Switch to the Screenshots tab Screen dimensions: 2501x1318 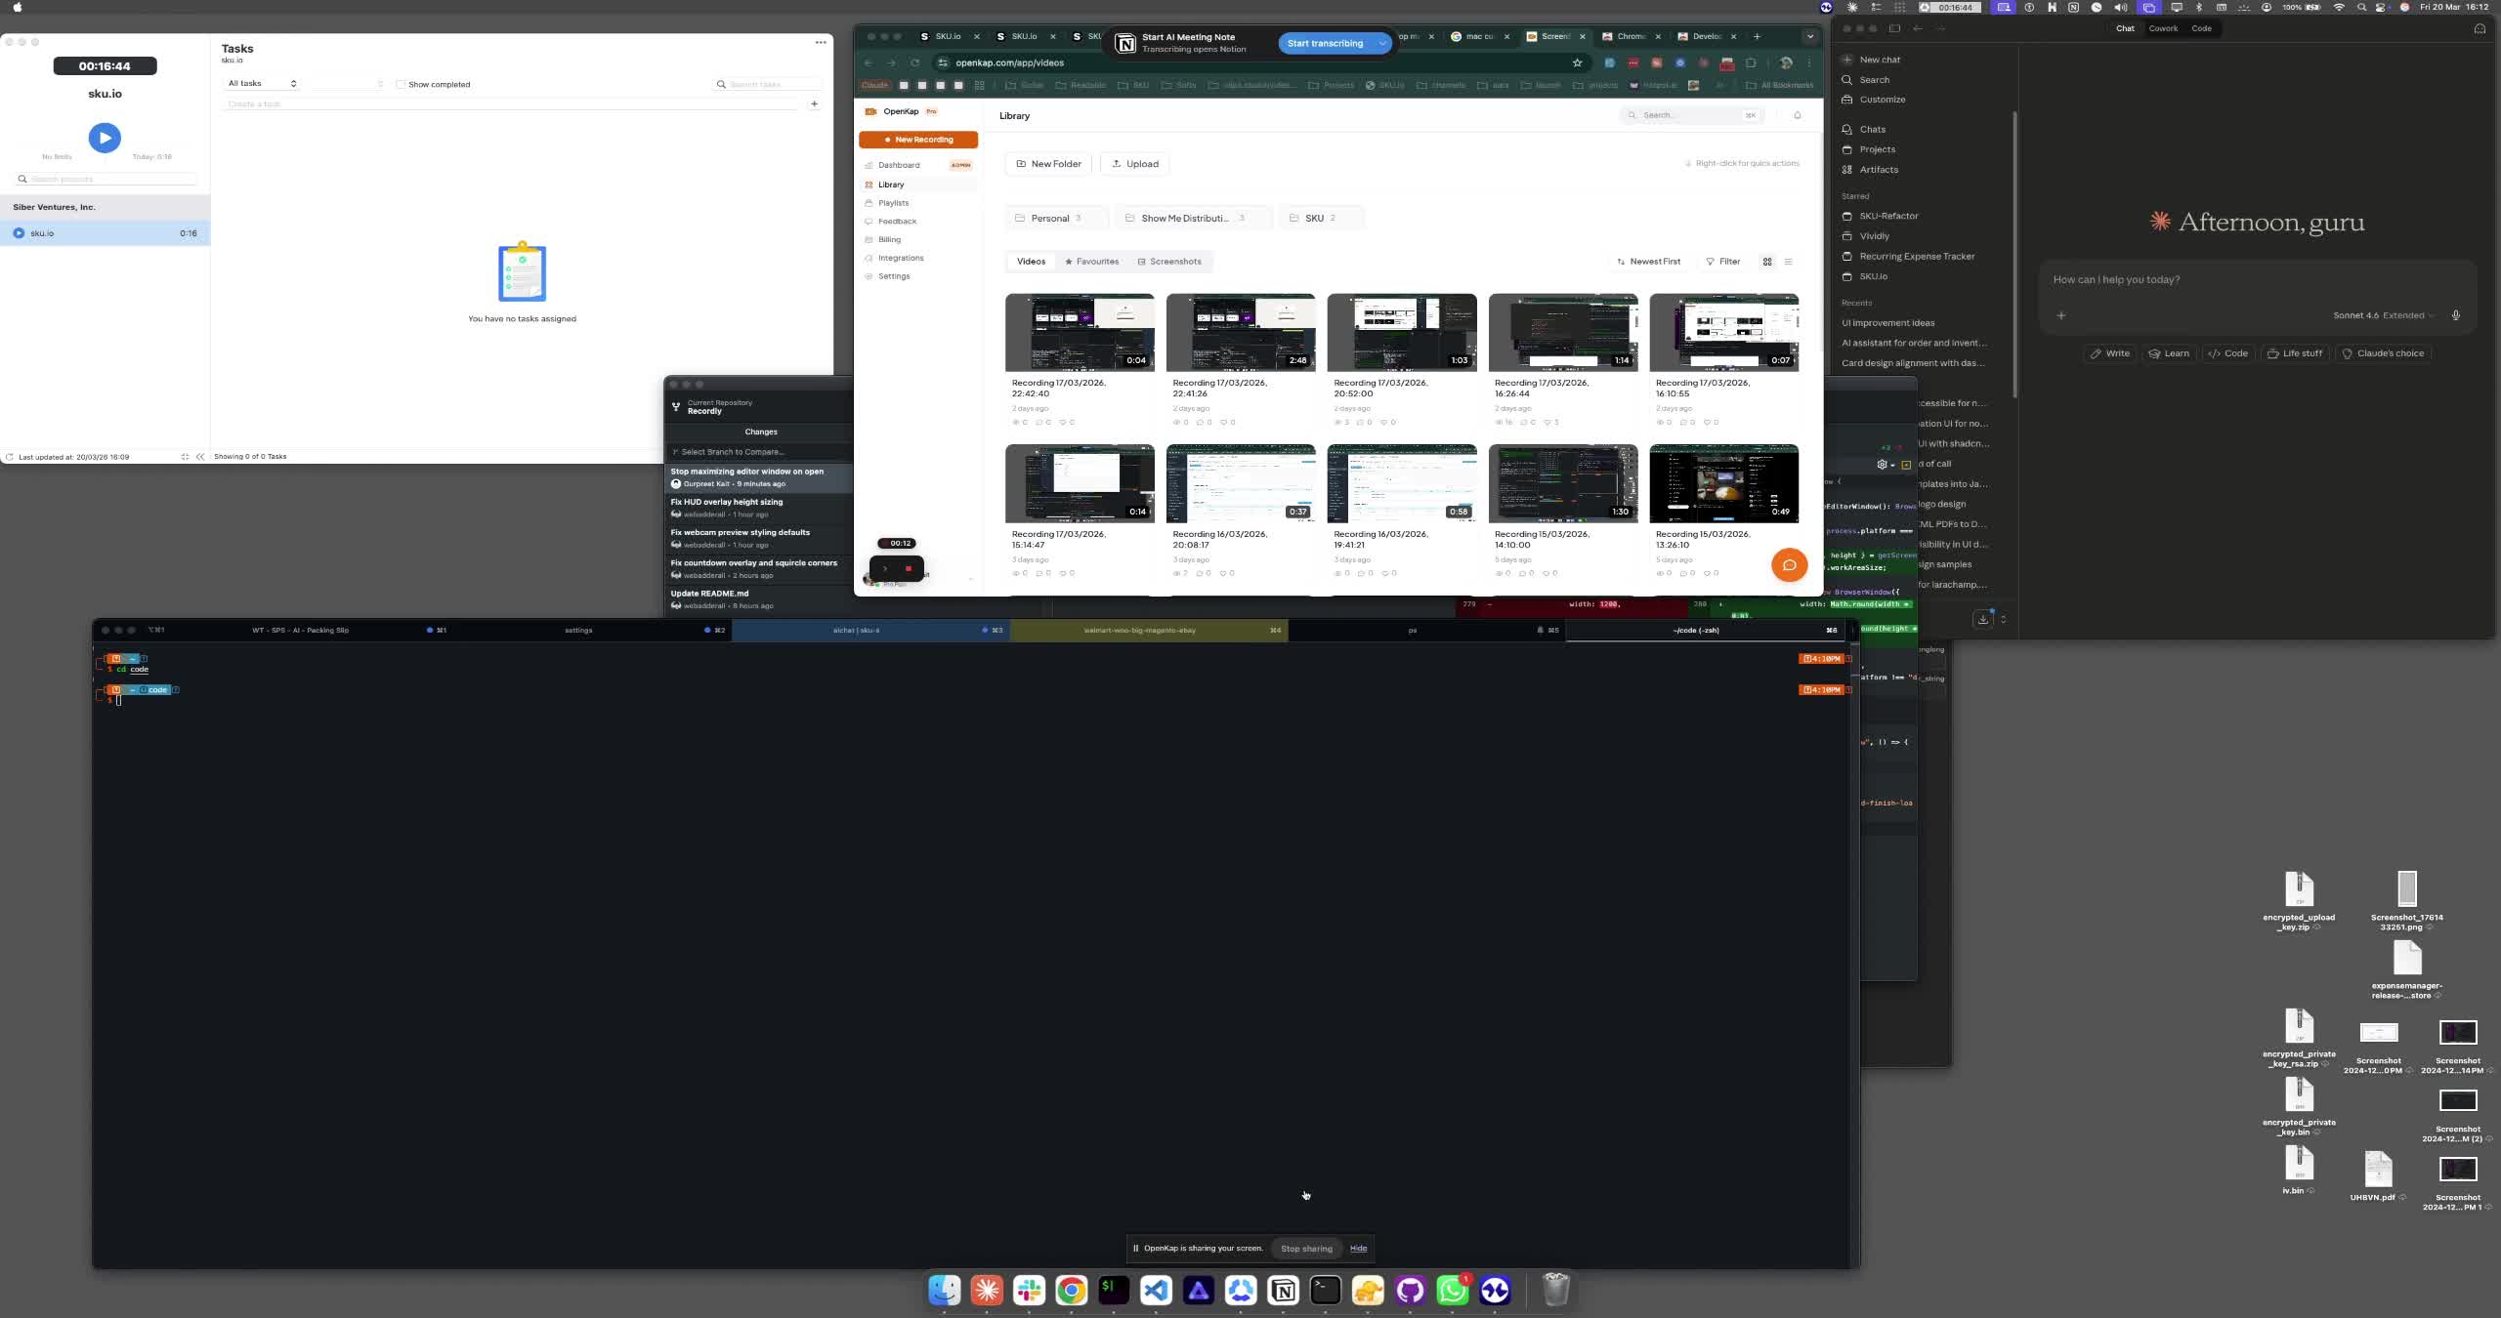1169,262
